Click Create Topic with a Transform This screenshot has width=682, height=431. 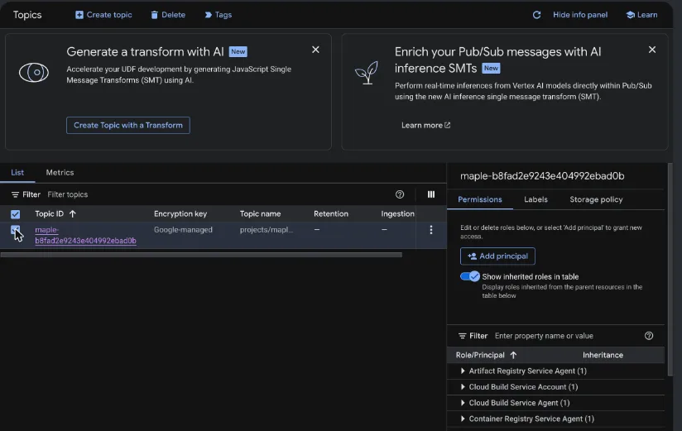click(127, 125)
